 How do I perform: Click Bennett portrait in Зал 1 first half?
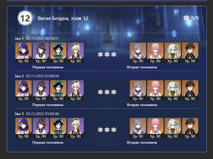76,53
